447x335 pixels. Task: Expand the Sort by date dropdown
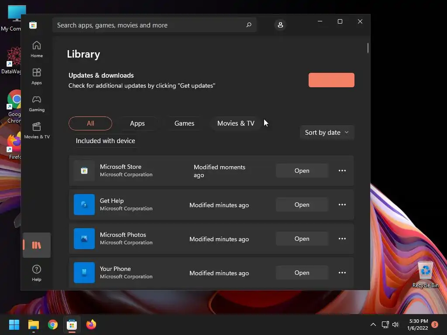[327, 133]
